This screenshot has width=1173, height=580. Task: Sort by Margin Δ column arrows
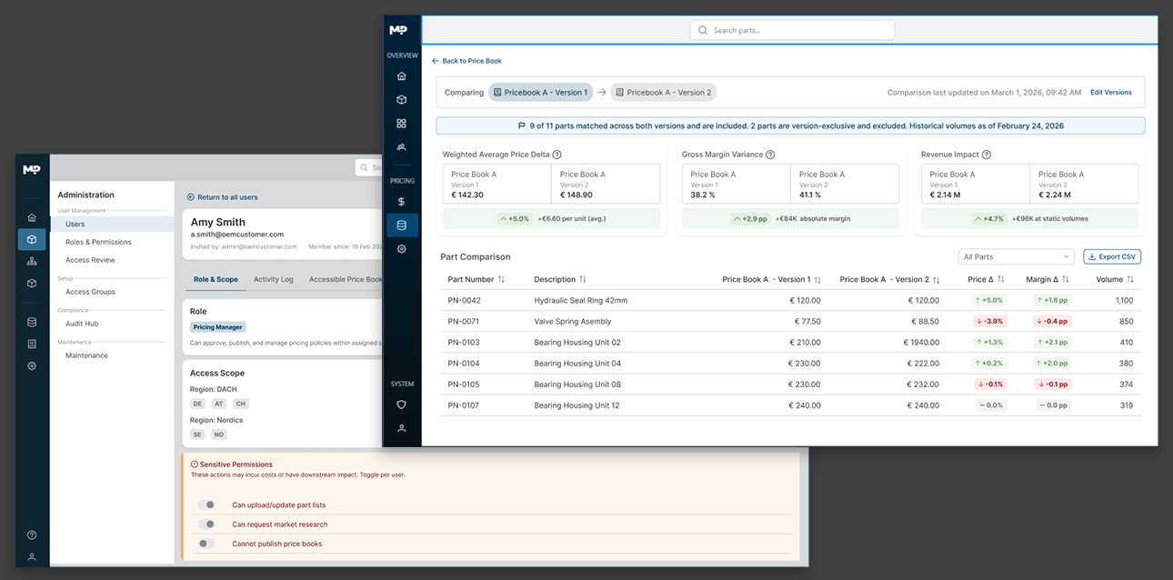[x=1066, y=280]
